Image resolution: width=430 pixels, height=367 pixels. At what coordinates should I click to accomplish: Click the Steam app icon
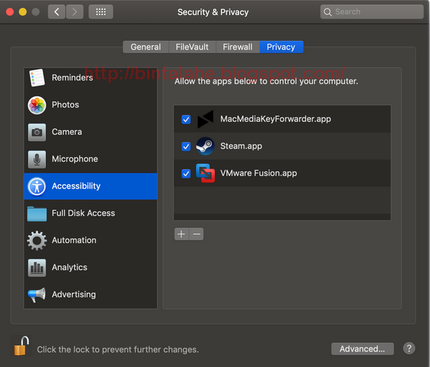pos(205,146)
